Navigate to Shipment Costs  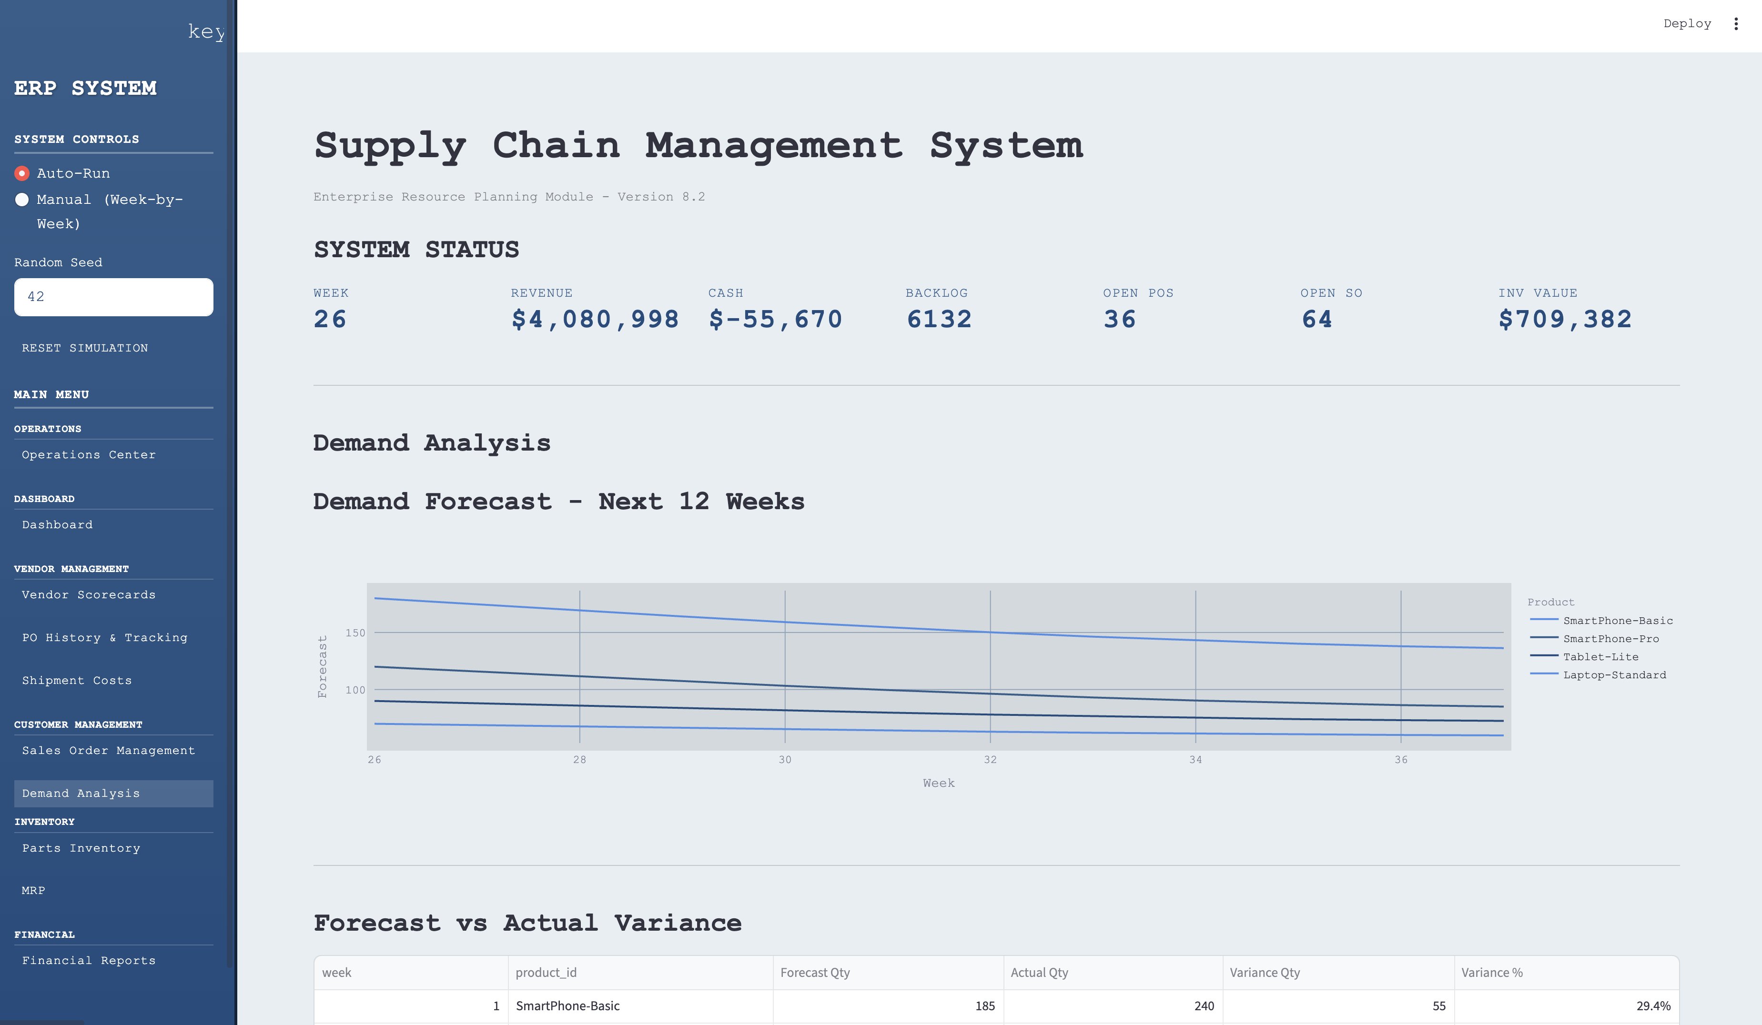click(x=77, y=681)
